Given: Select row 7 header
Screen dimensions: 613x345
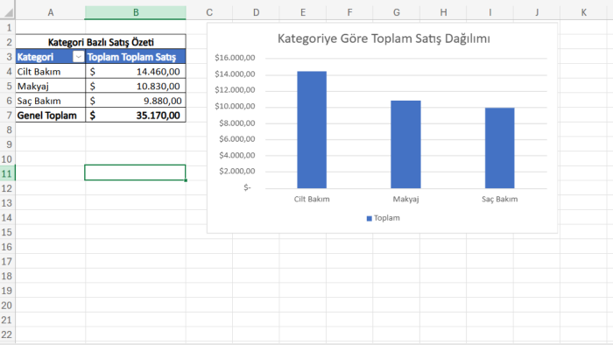Looking at the screenshot, I should click(x=8, y=116).
